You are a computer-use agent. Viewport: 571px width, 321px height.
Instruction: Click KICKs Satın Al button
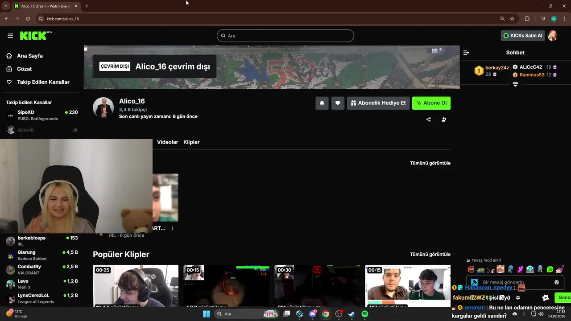point(523,36)
